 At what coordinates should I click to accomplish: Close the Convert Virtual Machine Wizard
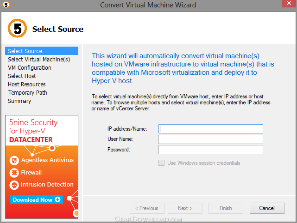[289, 3]
